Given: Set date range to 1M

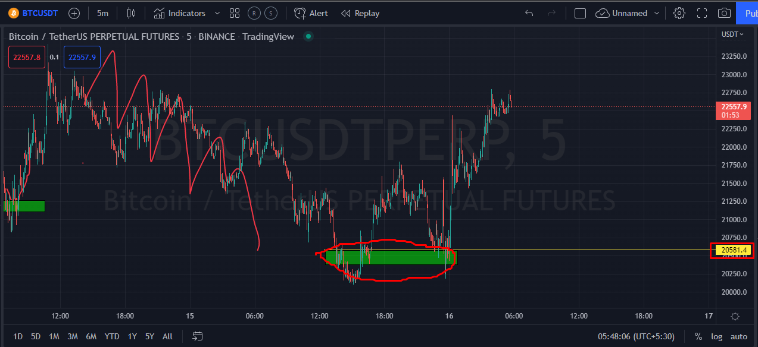Looking at the screenshot, I should tap(54, 336).
